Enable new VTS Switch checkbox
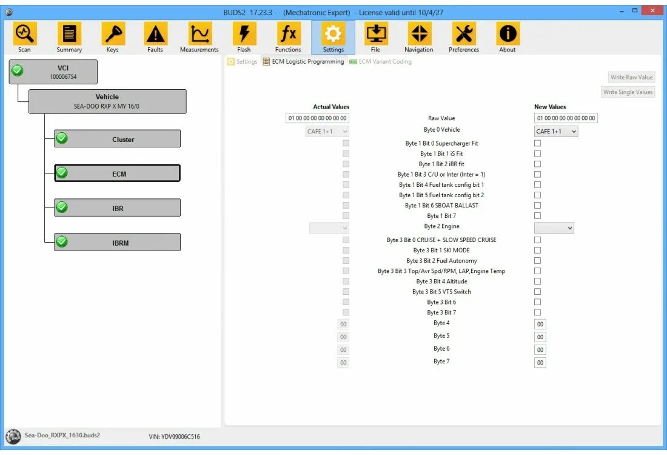This screenshot has height=455, width=667. click(x=538, y=292)
